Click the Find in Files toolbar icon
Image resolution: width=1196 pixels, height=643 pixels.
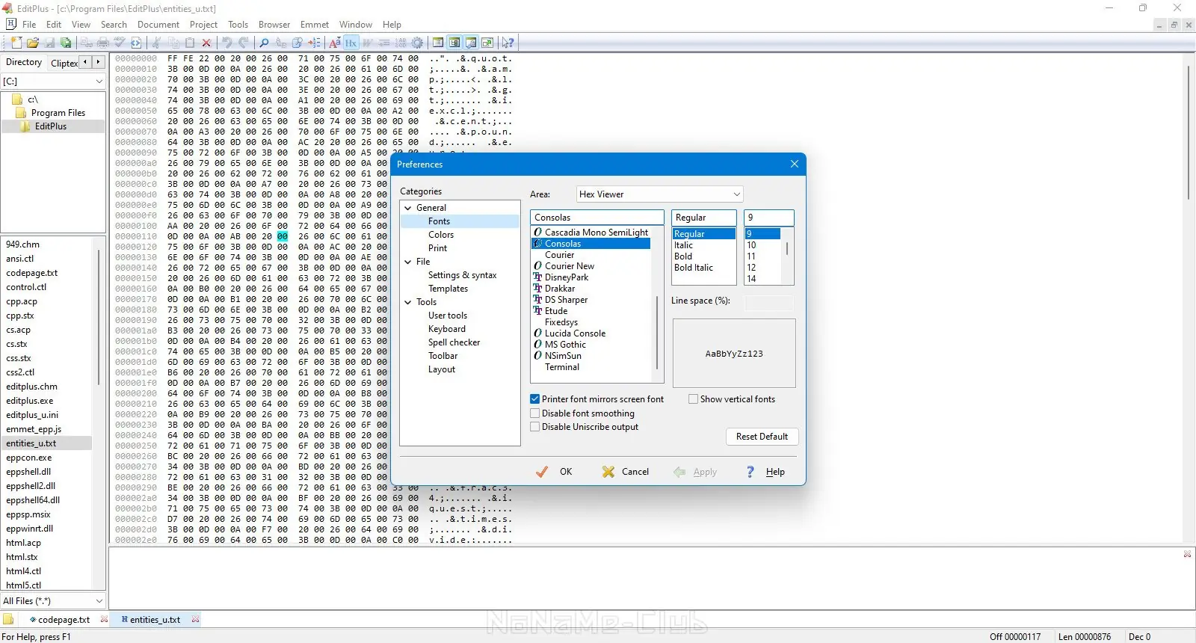click(297, 43)
